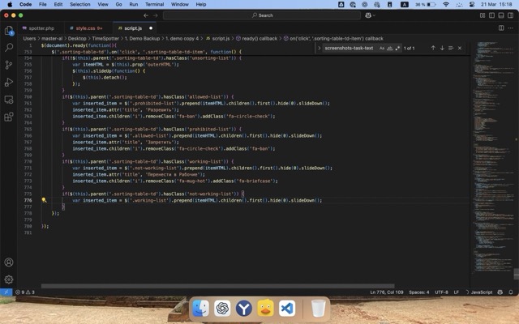The height and width of the screenshot is (324, 519).
Task: Open the Search view in the activity bar
Action: (9, 48)
